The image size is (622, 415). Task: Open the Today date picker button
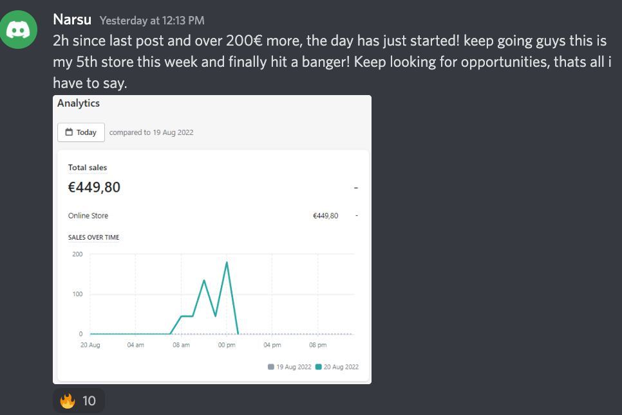pos(81,132)
